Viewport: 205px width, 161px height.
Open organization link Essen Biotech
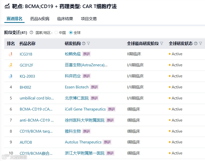coord(77,87)
